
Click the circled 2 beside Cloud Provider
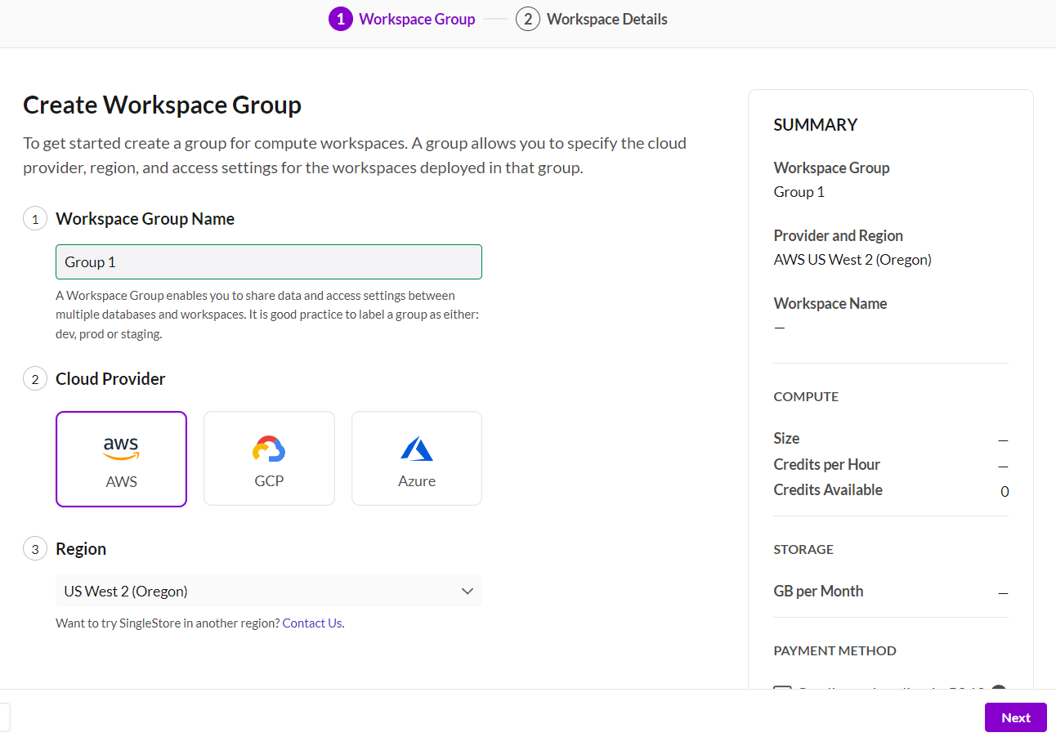[x=35, y=379]
